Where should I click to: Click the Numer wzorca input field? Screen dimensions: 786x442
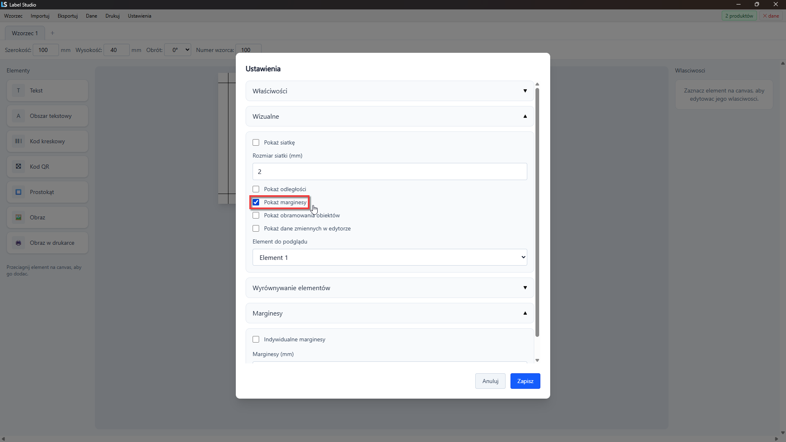point(248,50)
